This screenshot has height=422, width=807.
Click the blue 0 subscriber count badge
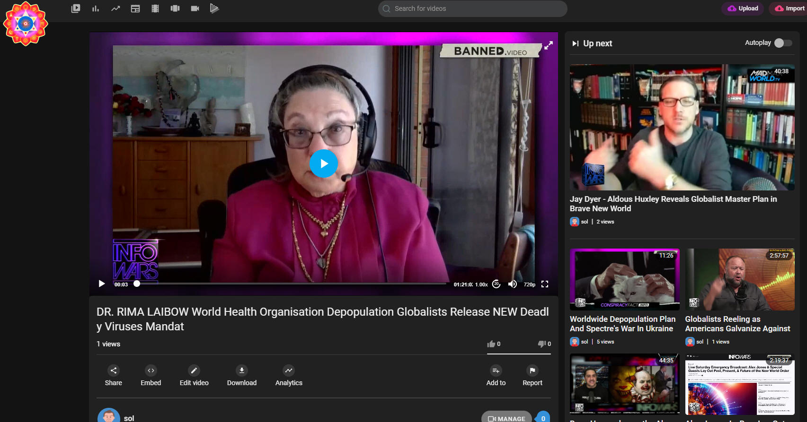click(x=543, y=418)
